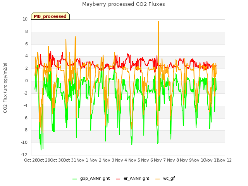Image resolution: width=248 pixels, height=186 pixels.
Task: Click the y-axis value 8
Action: click(x=26, y=31)
